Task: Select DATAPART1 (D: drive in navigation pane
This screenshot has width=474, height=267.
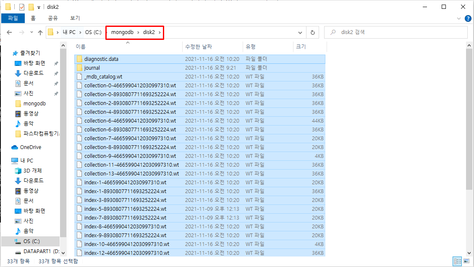Action: point(41,251)
